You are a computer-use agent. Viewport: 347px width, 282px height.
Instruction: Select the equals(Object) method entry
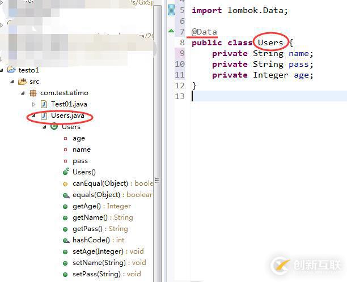[113, 195]
